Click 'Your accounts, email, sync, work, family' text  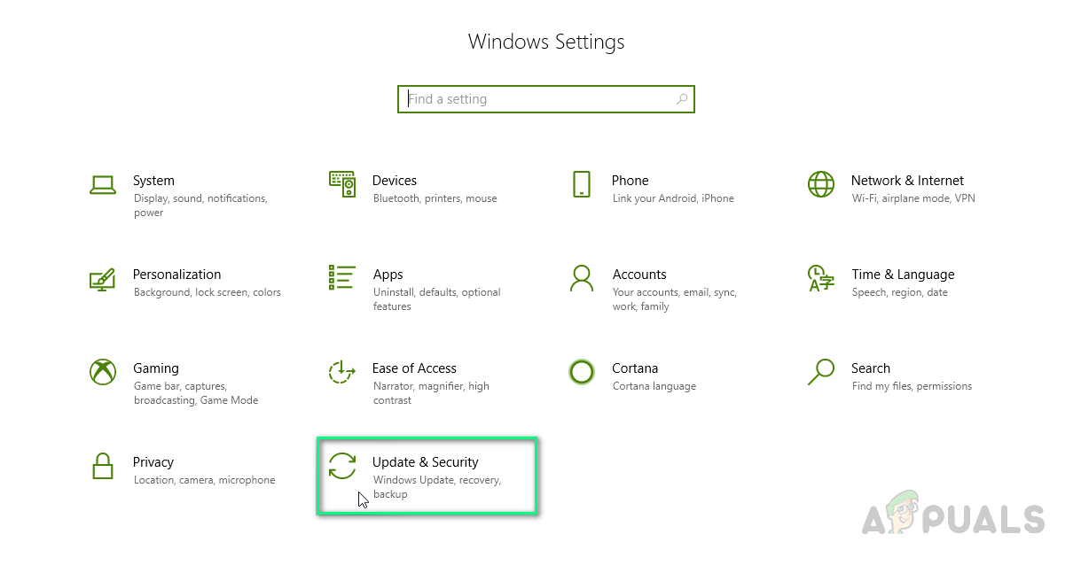pyautogui.click(x=675, y=299)
